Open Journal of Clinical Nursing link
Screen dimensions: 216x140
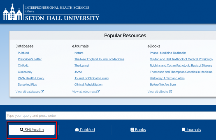click(x=91, y=78)
